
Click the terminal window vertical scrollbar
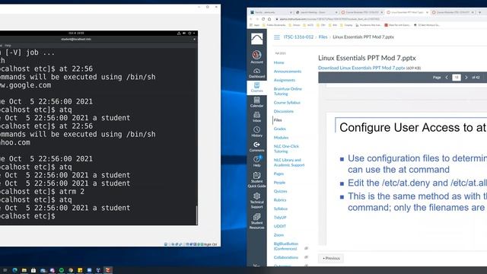pos(196,215)
